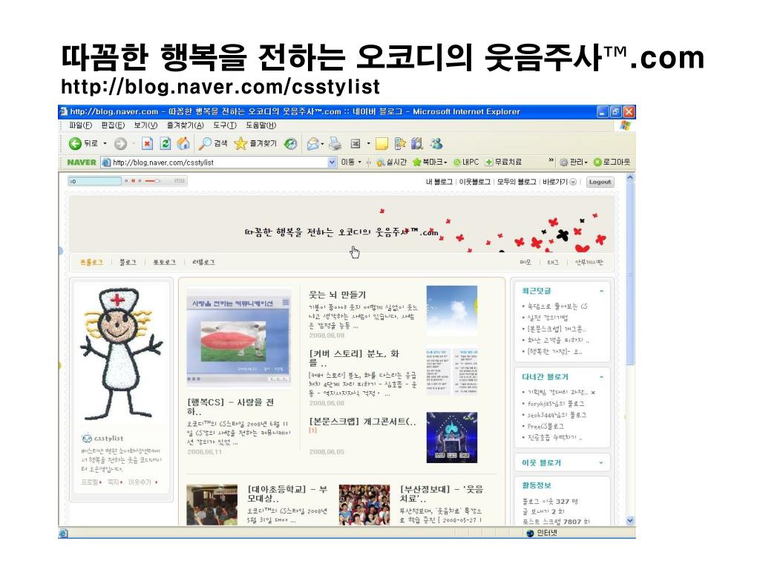This screenshot has height=570, width=760.
Task: Click the NAVER toolbar logo
Action: [82, 163]
